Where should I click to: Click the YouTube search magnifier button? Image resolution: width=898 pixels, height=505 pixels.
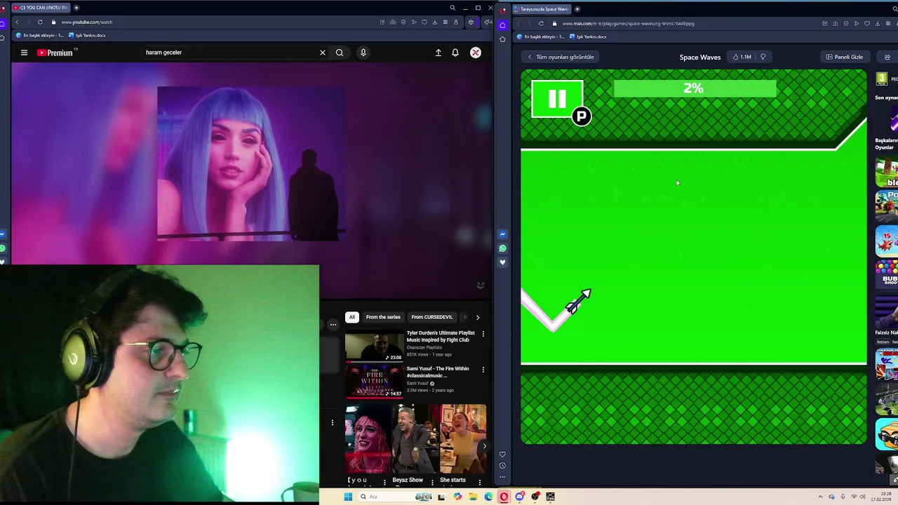click(340, 53)
